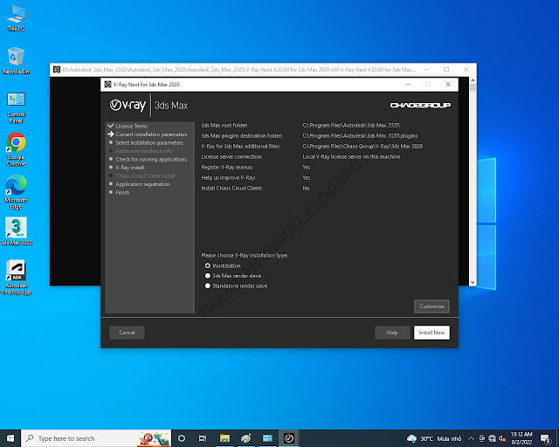Click the Customize button
Viewport: 559px width, 447px height.
click(431, 306)
